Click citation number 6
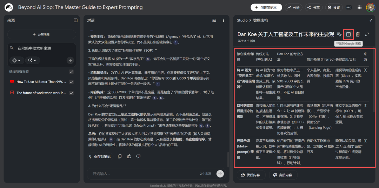The width and height of the screenshot is (379, 188). 201,126
